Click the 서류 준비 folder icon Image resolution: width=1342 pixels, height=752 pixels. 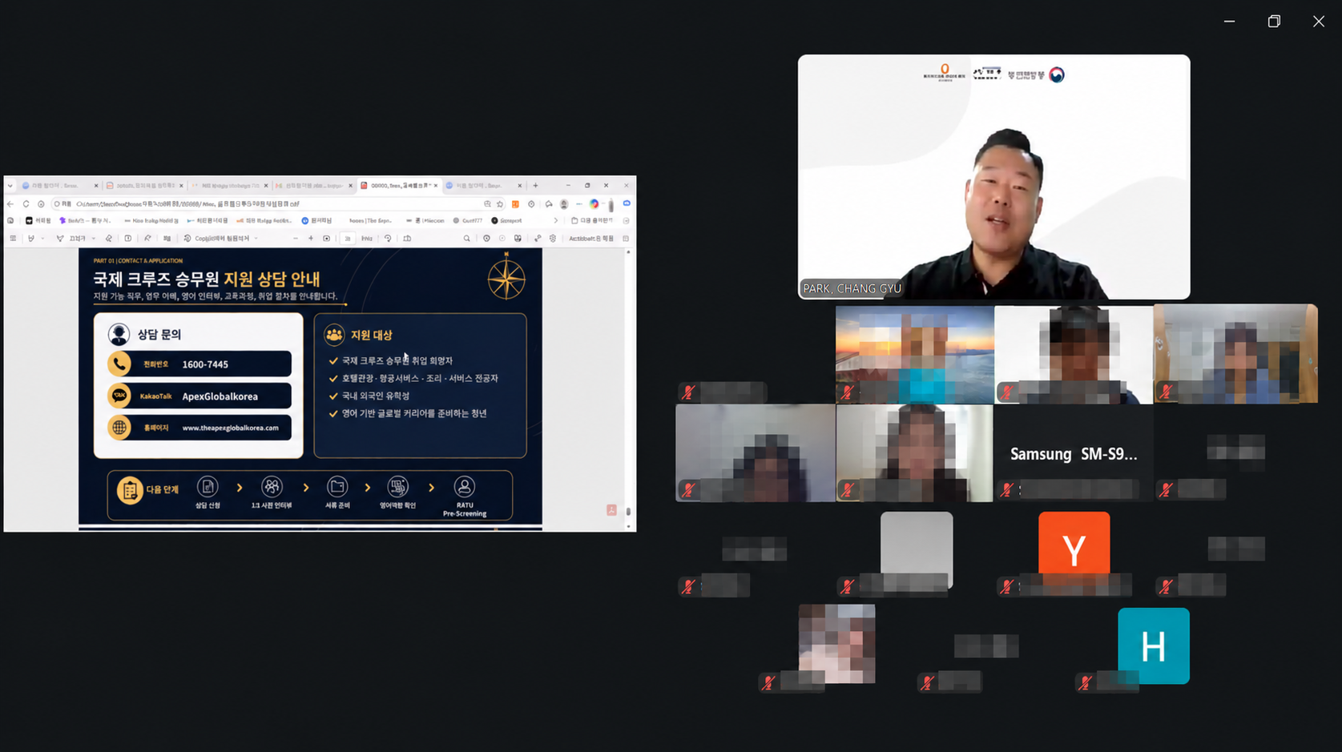point(337,487)
